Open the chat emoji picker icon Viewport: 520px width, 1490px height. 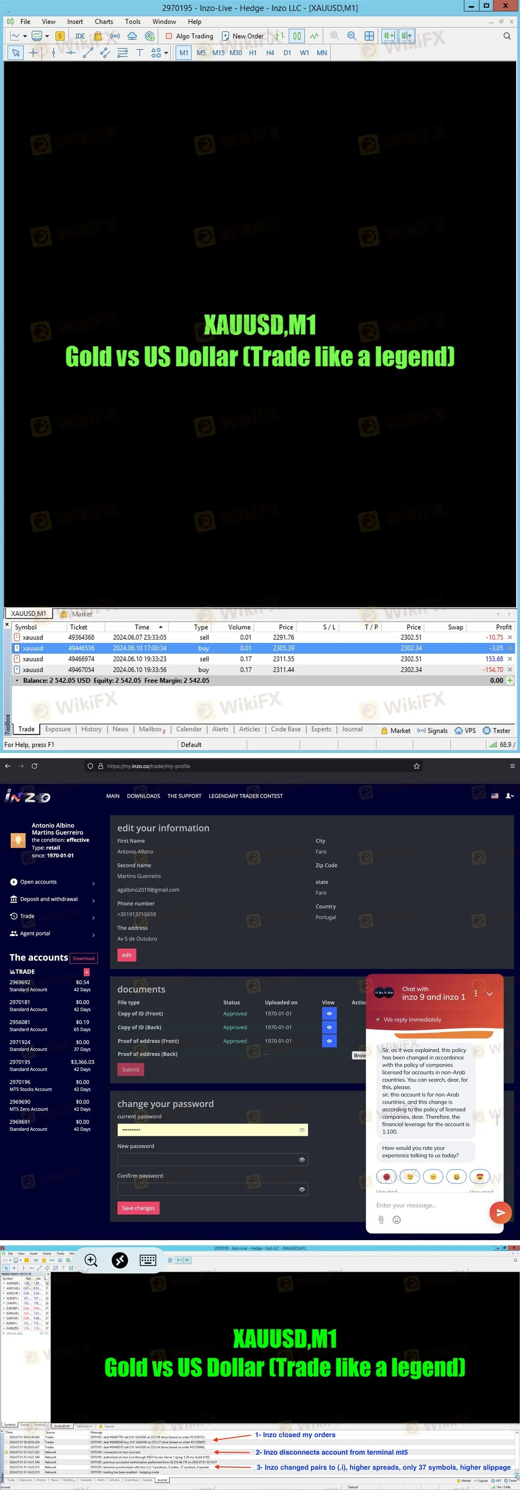[396, 1219]
